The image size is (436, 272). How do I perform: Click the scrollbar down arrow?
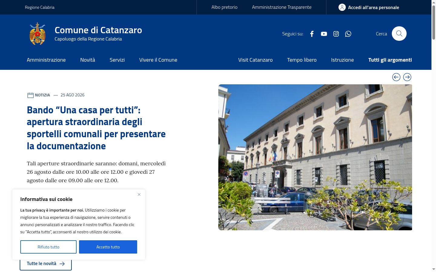point(434,269)
